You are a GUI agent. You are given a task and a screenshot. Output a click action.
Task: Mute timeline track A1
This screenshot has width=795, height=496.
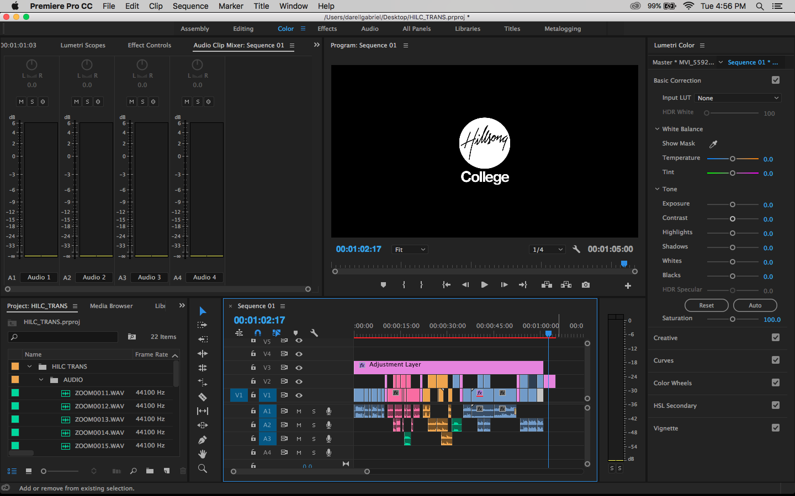299,411
